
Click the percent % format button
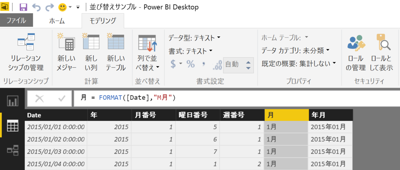pyautogui.click(x=191, y=64)
